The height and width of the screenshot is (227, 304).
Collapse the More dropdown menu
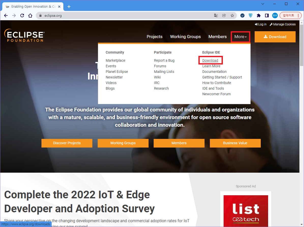click(240, 37)
